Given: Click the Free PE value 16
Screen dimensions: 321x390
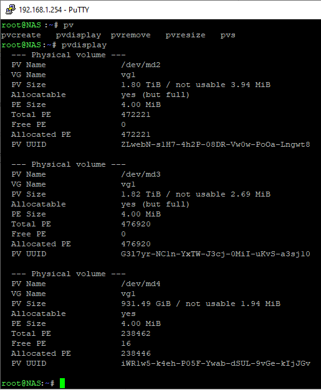Looking at the screenshot, I should pos(126,343).
